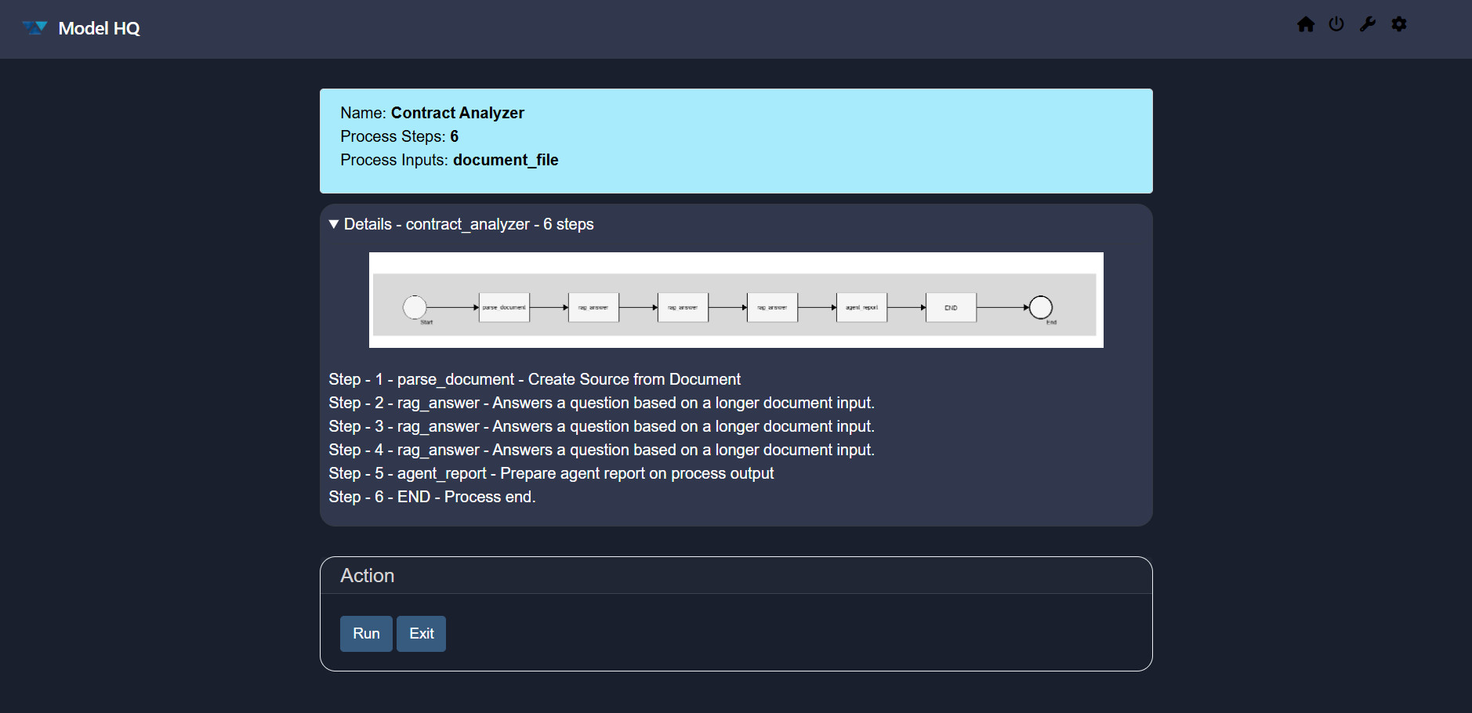Go to the Home page icon
1472x713 pixels.
(1305, 24)
